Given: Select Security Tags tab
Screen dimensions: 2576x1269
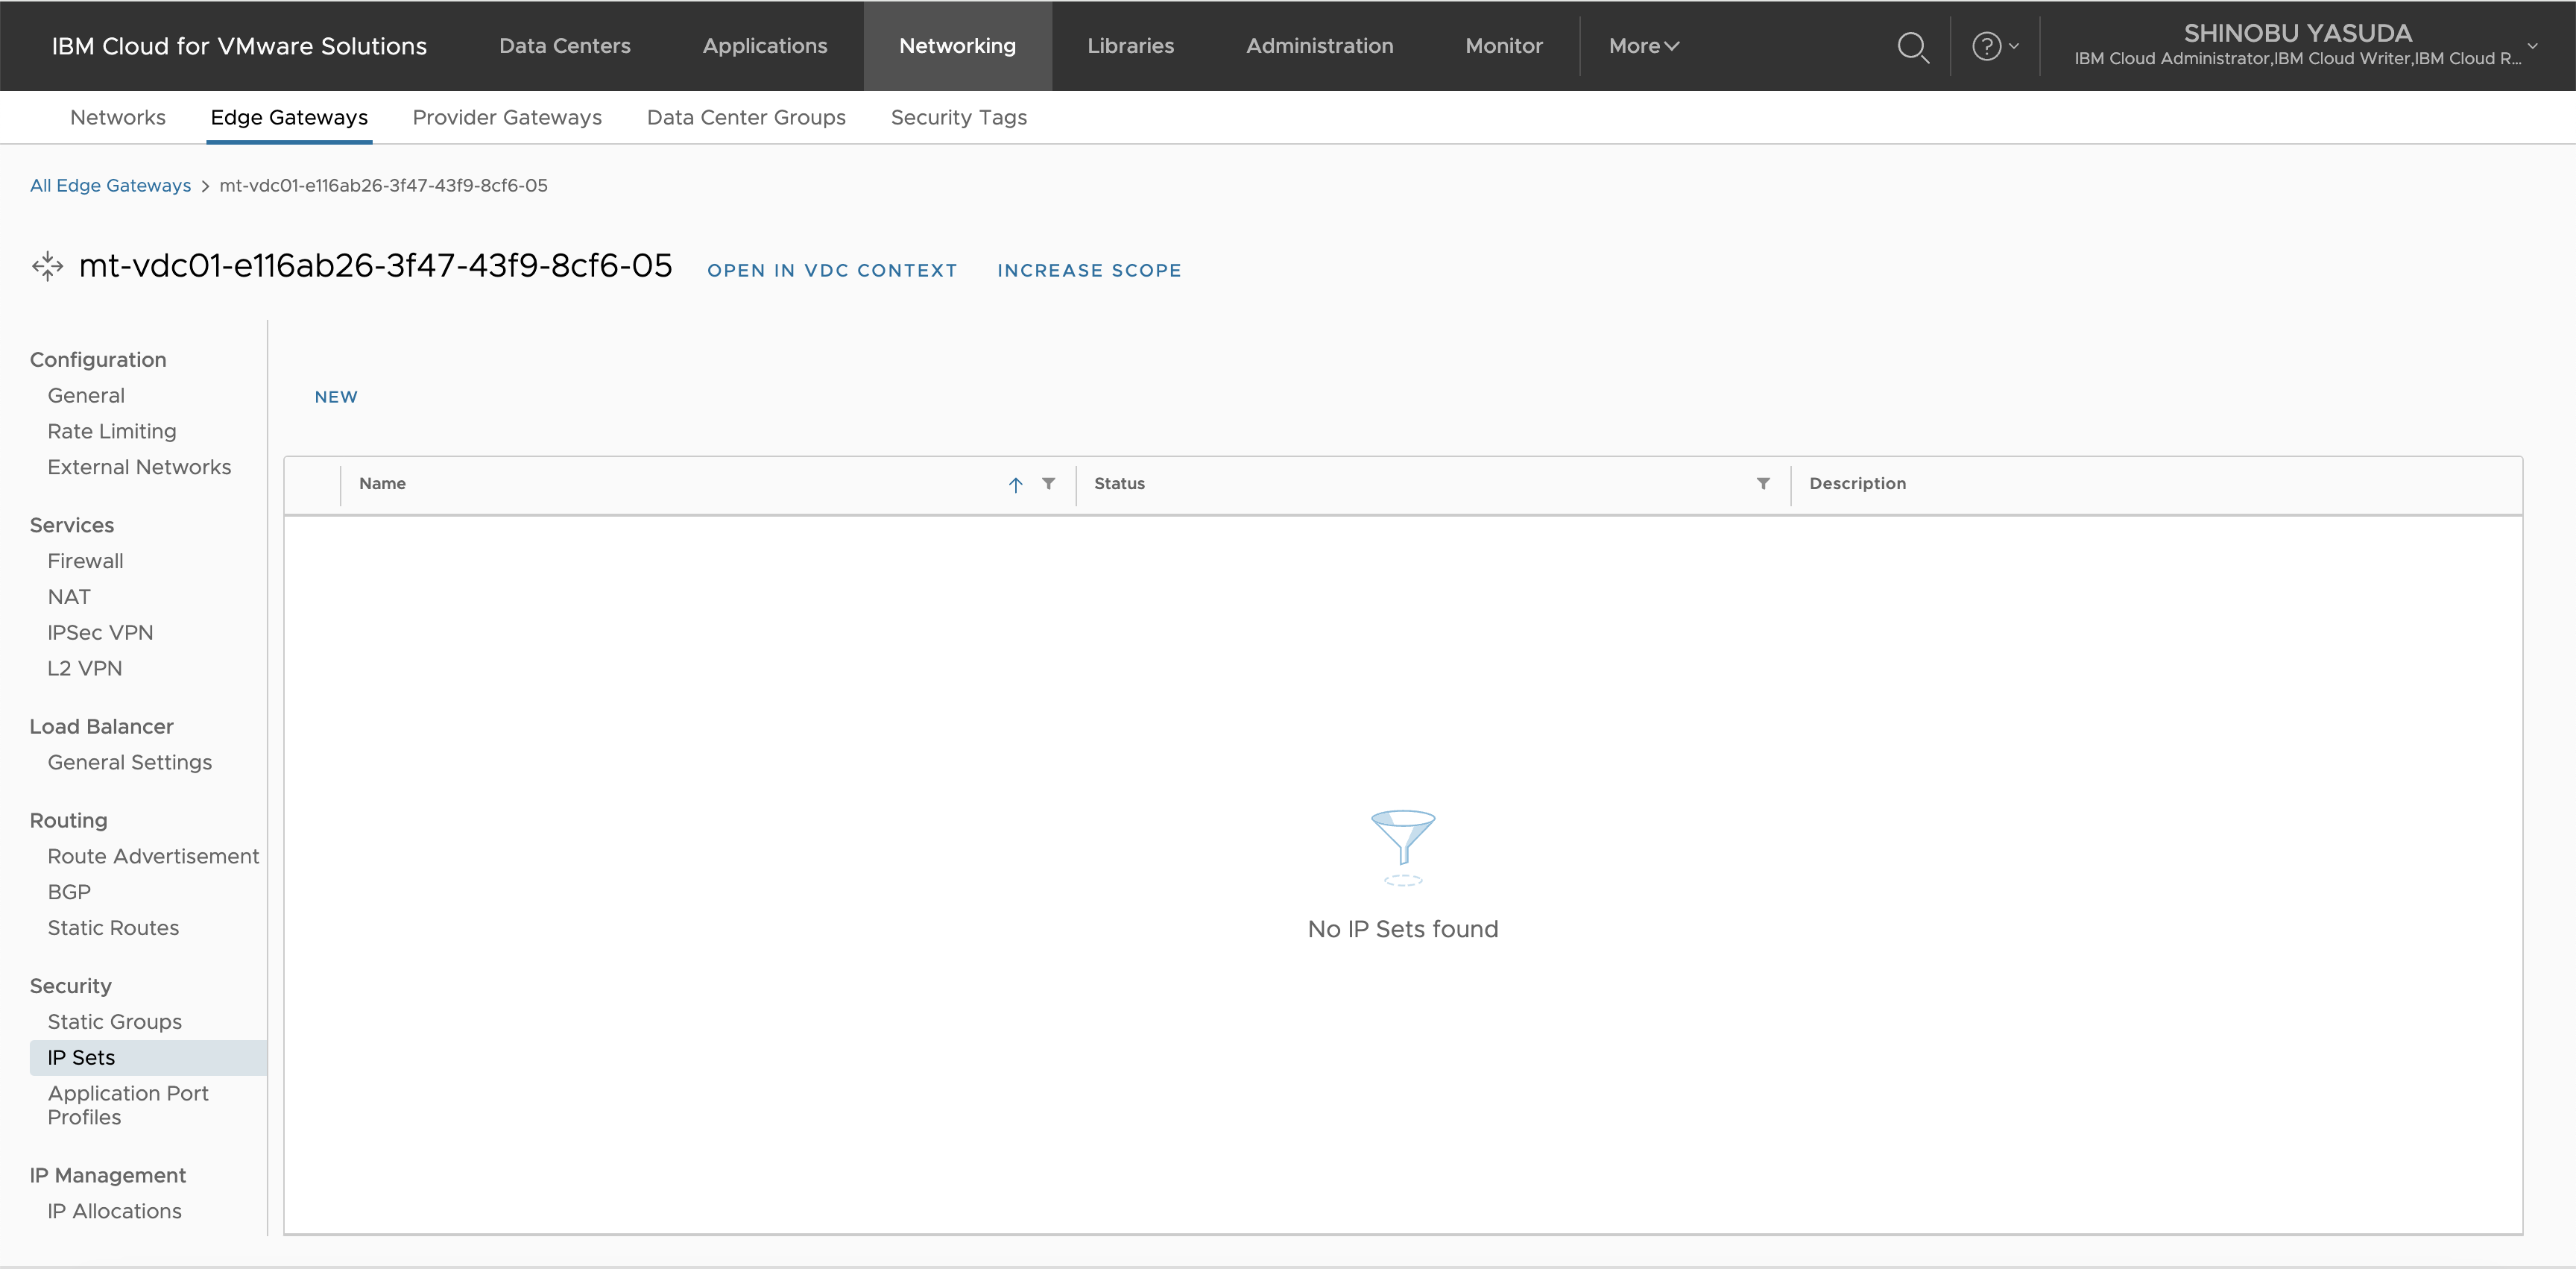Looking at the screenshot, I should click(x=958, y=118).
